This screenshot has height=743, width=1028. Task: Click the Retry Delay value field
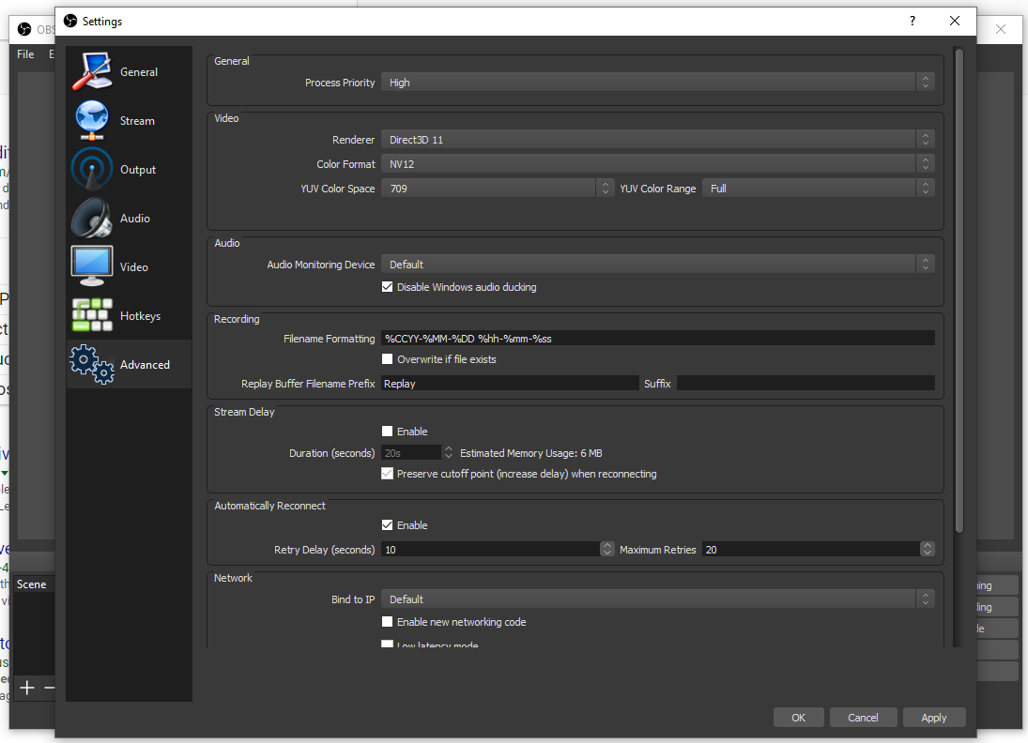pos(490,549)
